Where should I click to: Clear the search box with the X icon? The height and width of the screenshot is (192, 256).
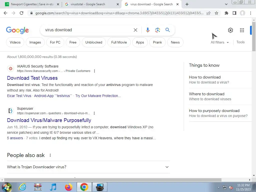tap(135, 30)
